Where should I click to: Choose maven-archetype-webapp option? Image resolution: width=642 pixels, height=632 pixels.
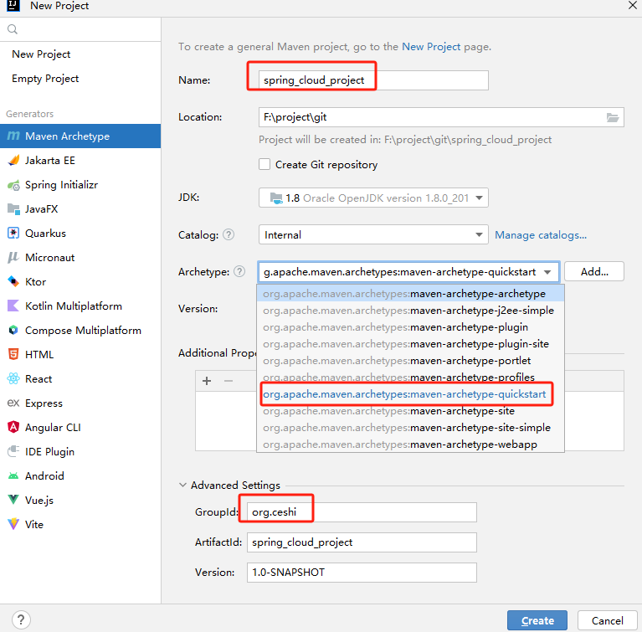(410, 444)
